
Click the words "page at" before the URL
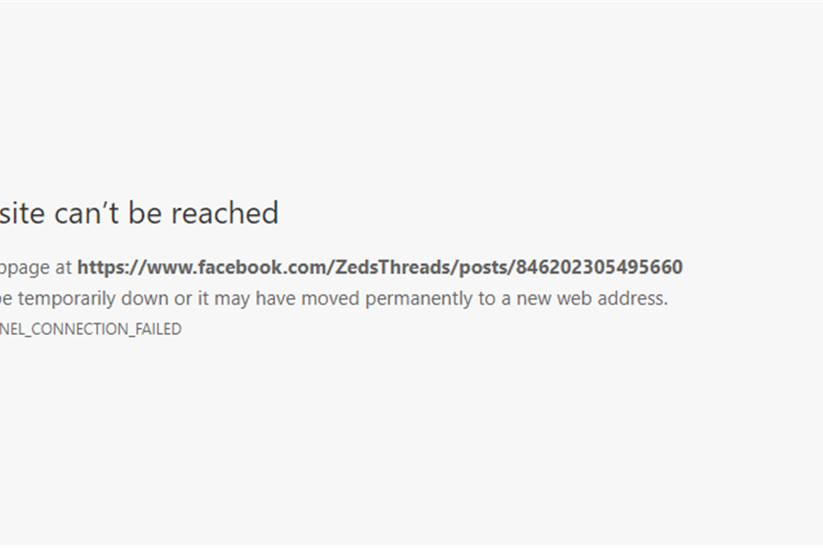click(36, 268)
